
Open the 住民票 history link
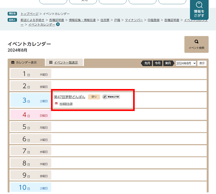coord(105,20)
